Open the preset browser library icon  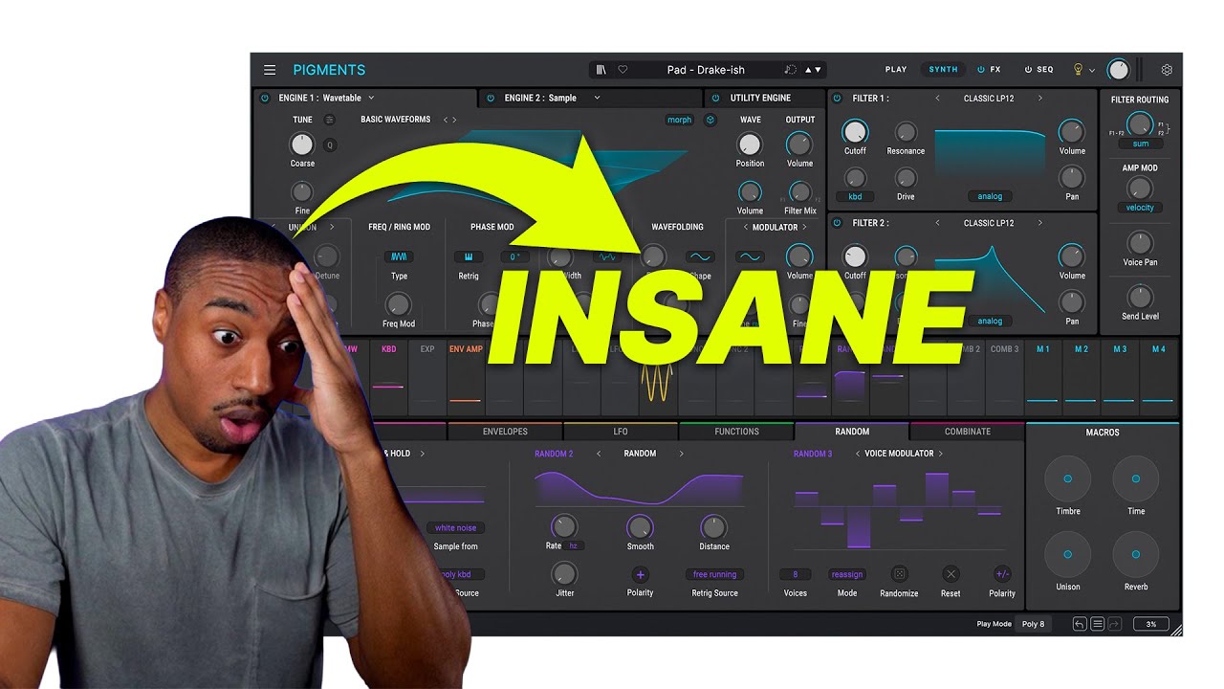tap(601, 70)
